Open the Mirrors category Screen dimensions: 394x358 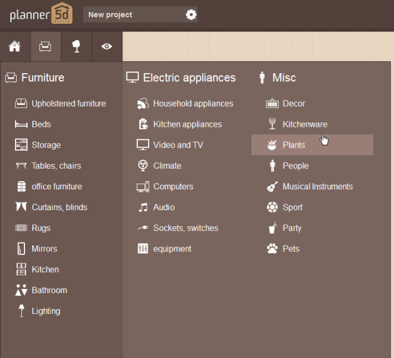[45, 249]
